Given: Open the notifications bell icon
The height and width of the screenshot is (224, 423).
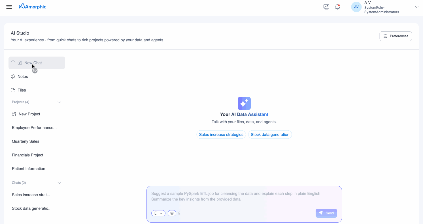Looking at the screenshot, I should (337, 7).
